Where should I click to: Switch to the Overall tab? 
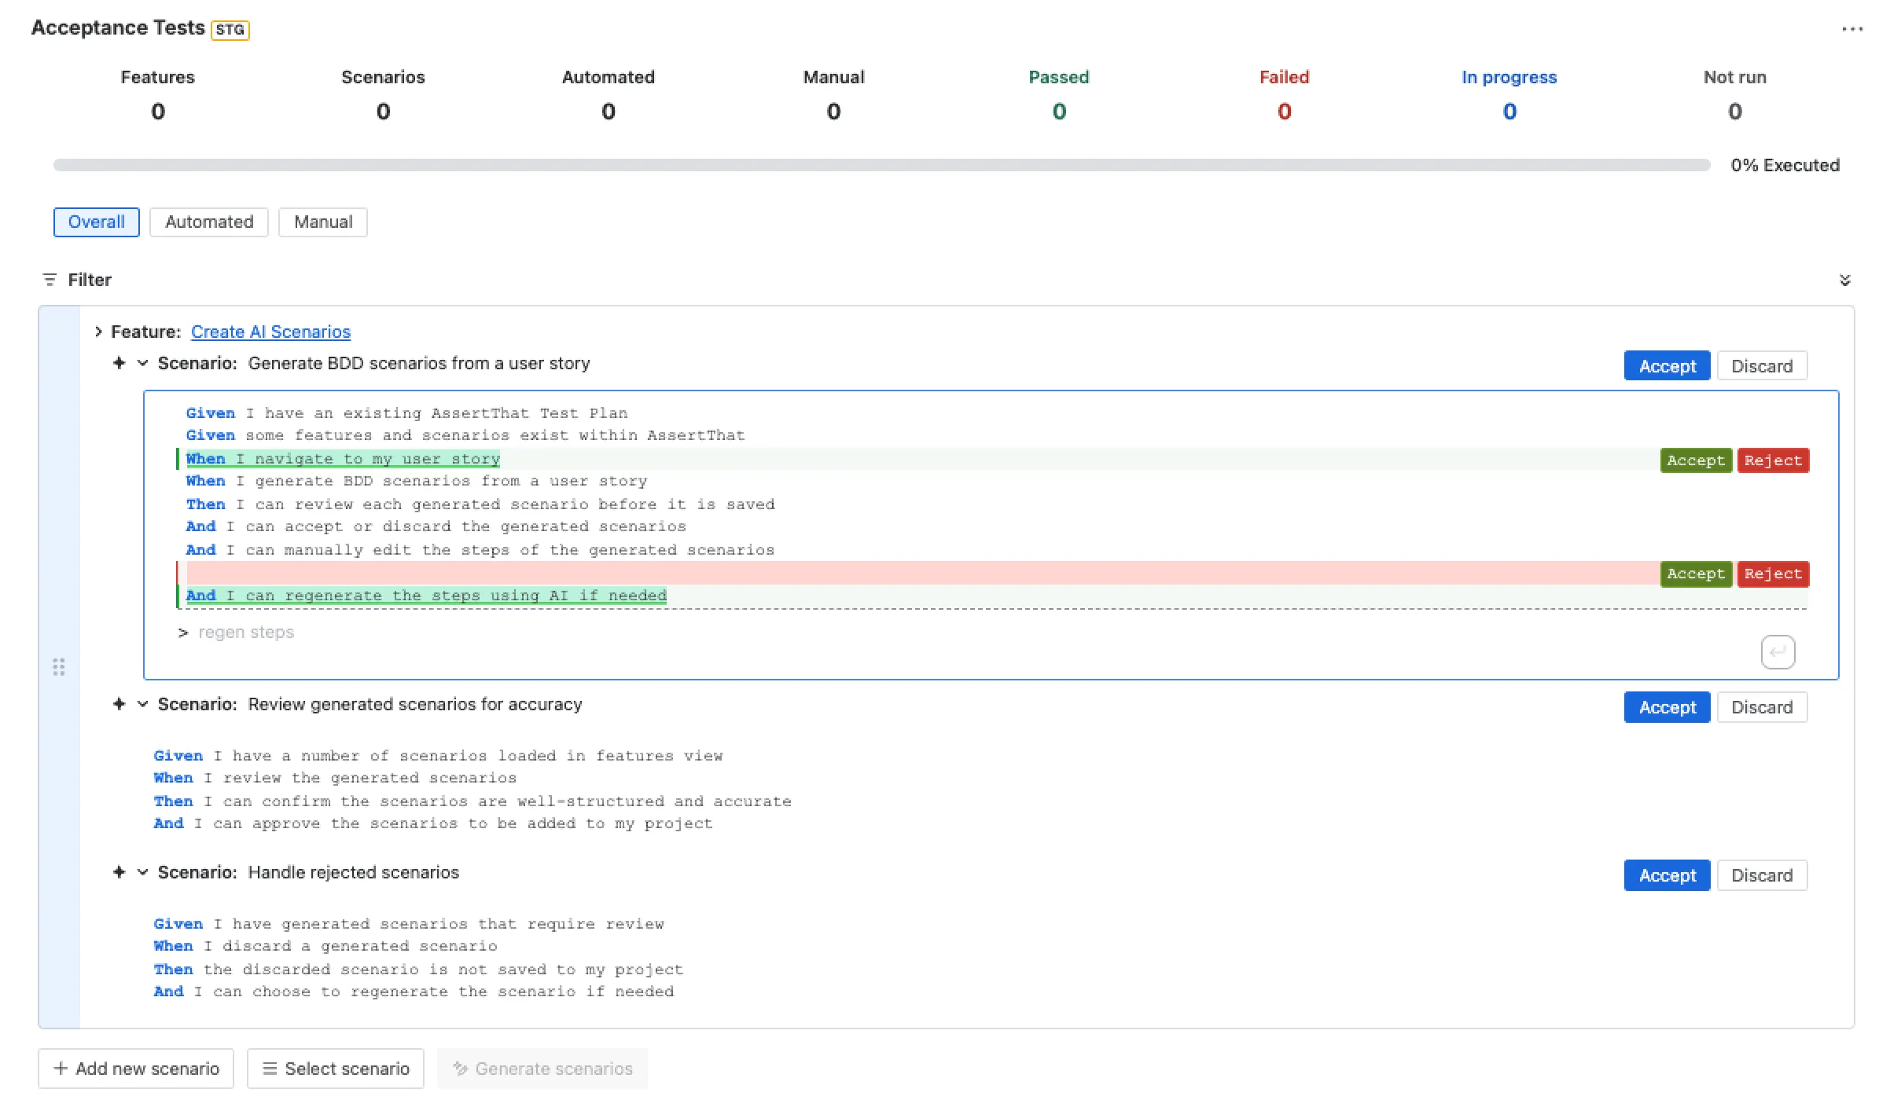97,222
